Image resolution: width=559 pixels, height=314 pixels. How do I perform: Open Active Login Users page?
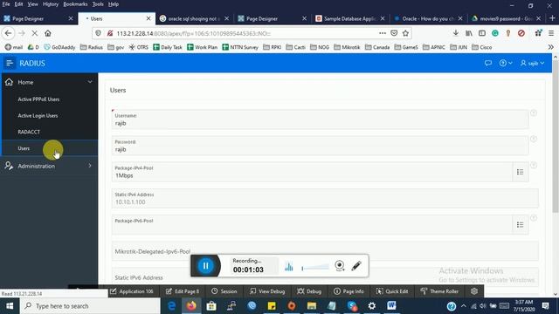[x=38, y=116]
